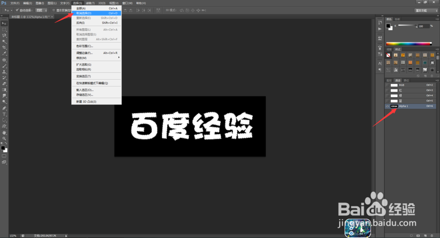Select the Eraser tool
This screenshot has height=238, width=440.
[4, 83]
